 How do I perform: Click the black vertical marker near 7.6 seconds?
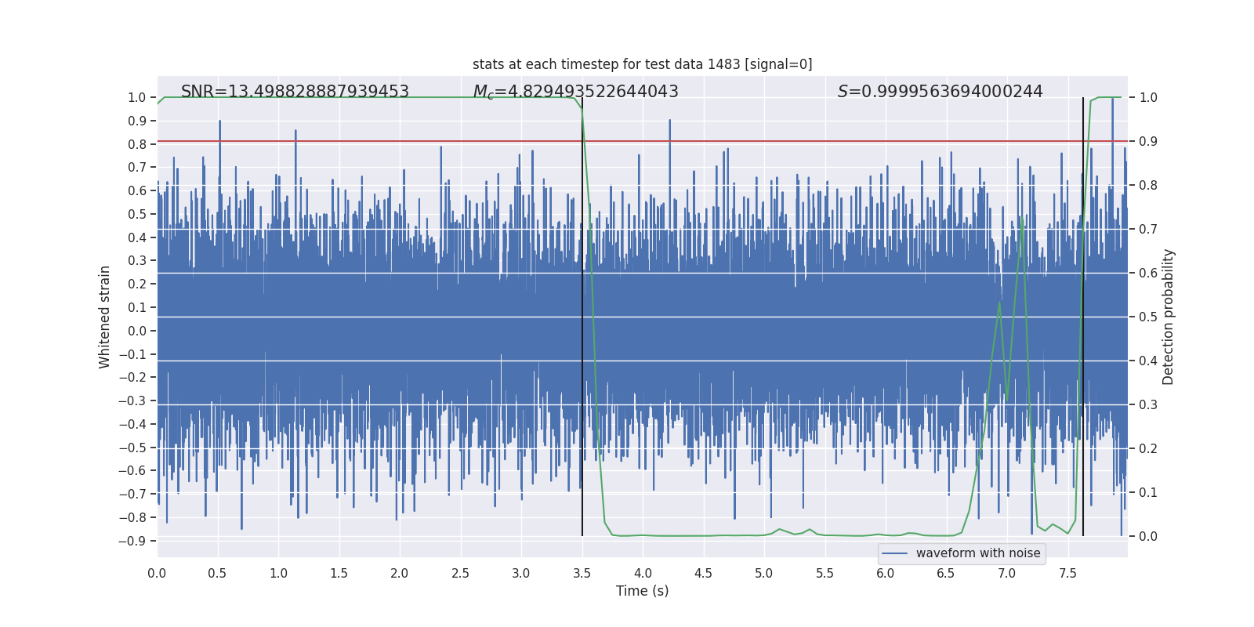pyautogui.click(x=1083, y=313)
